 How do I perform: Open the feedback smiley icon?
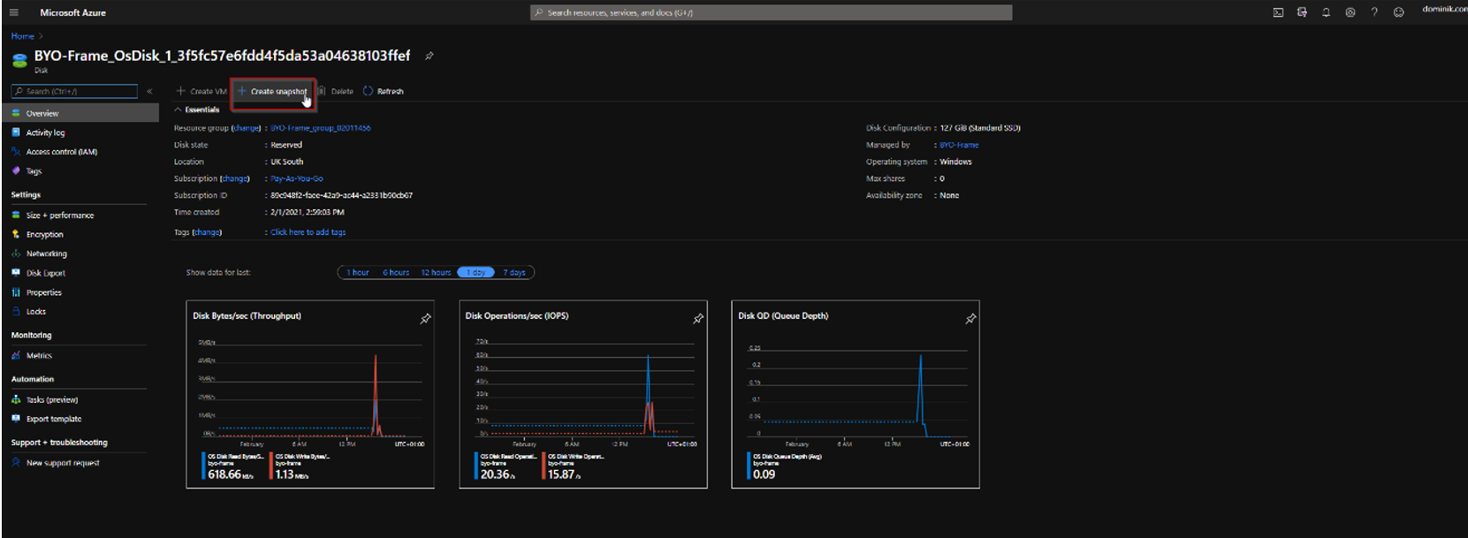click(x=1398, y=12)
